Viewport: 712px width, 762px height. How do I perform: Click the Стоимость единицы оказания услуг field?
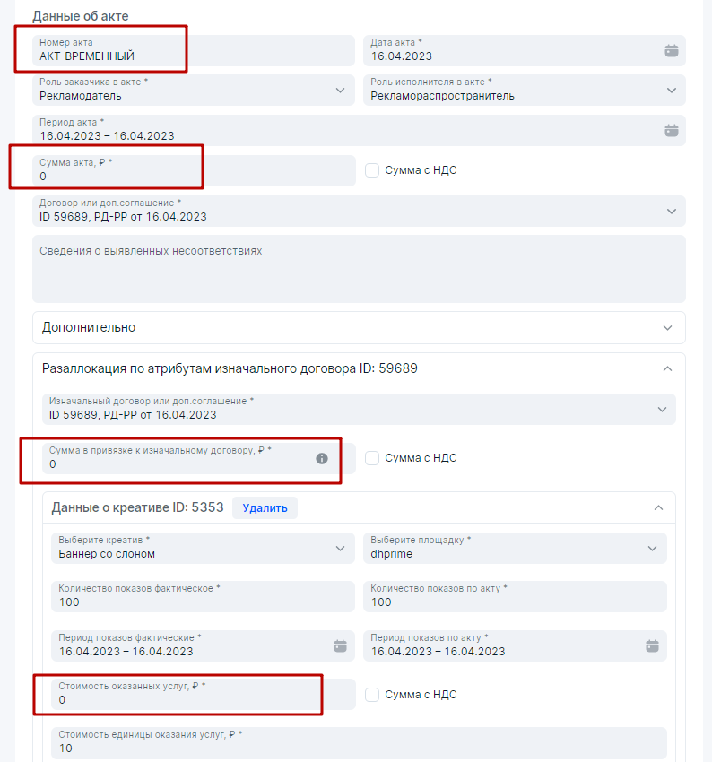pos(359,743)
